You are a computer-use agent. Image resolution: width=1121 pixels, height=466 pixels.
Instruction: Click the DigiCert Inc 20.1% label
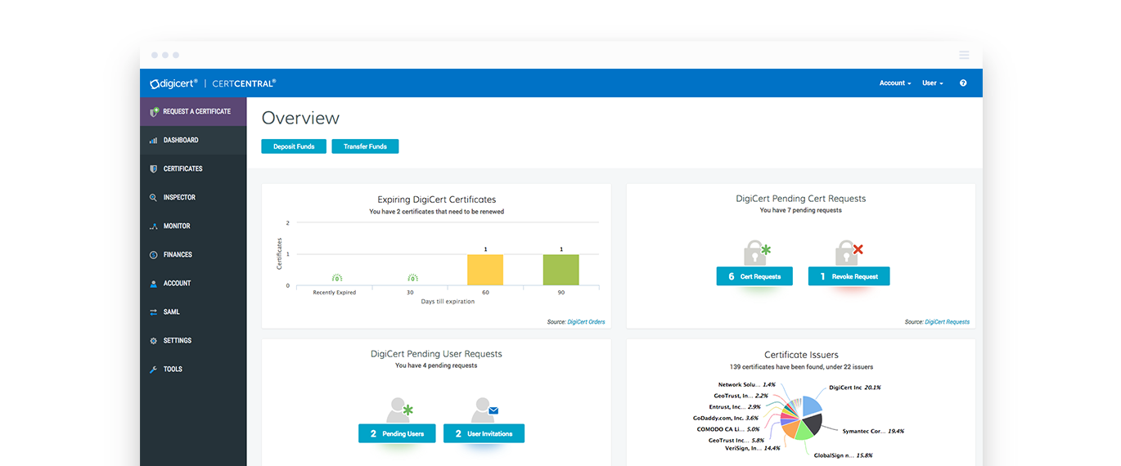pyautogui.click(x=855, y=388)
